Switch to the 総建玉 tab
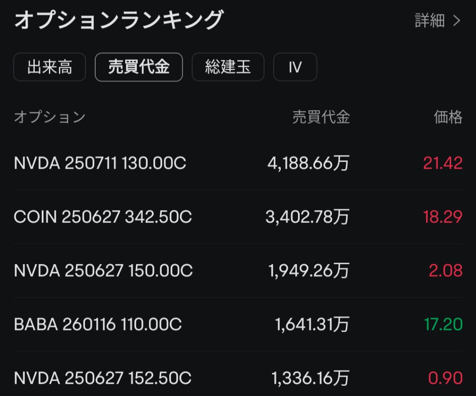This screenshot has width=476, height=396. pyautogui.click(x=228, y=67)
